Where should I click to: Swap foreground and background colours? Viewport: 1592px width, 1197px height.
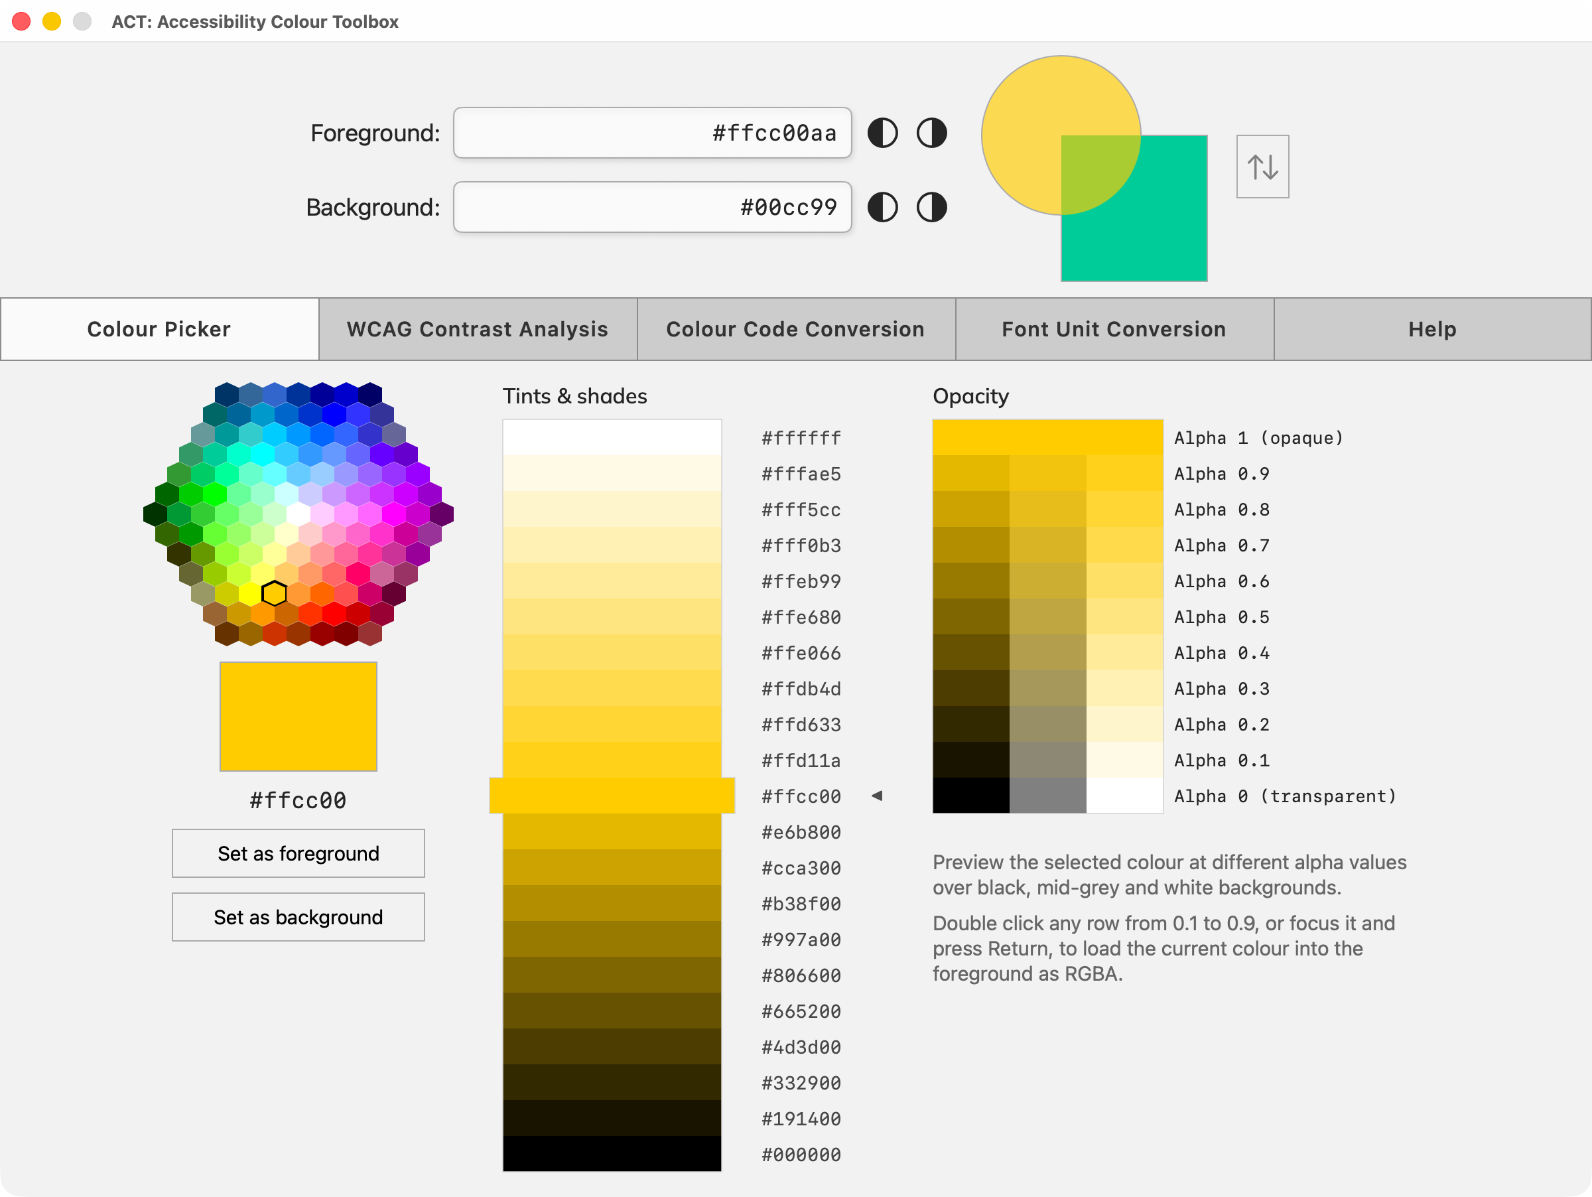click(x=1262, y=167)
